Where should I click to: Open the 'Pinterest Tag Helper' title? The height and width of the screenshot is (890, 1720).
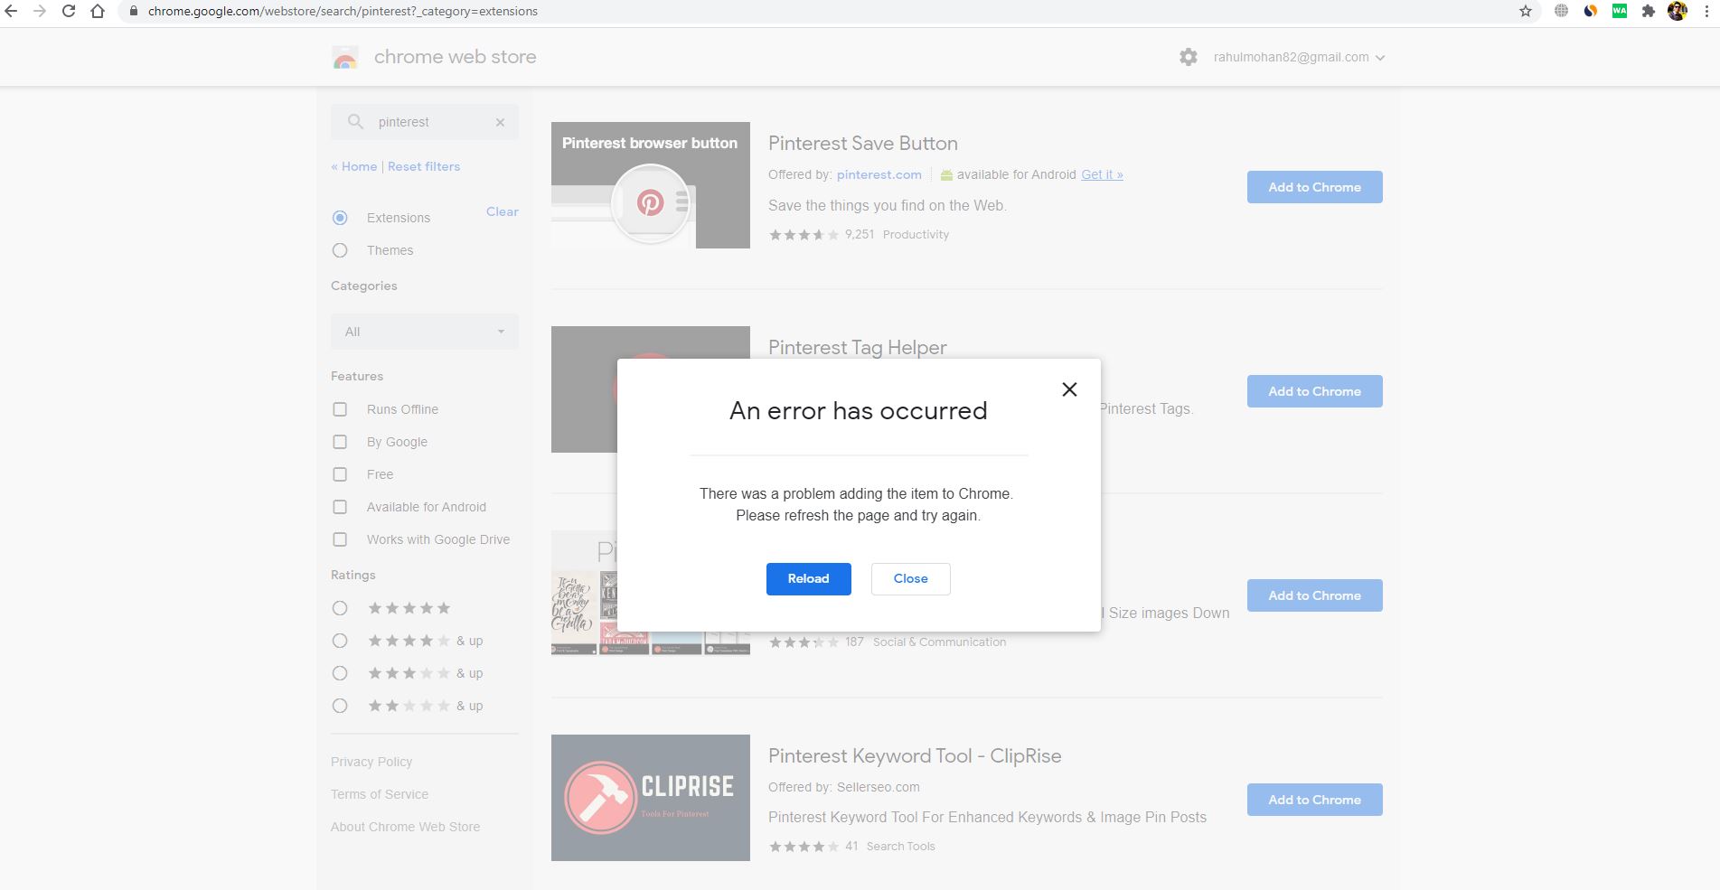click(858, 348)
